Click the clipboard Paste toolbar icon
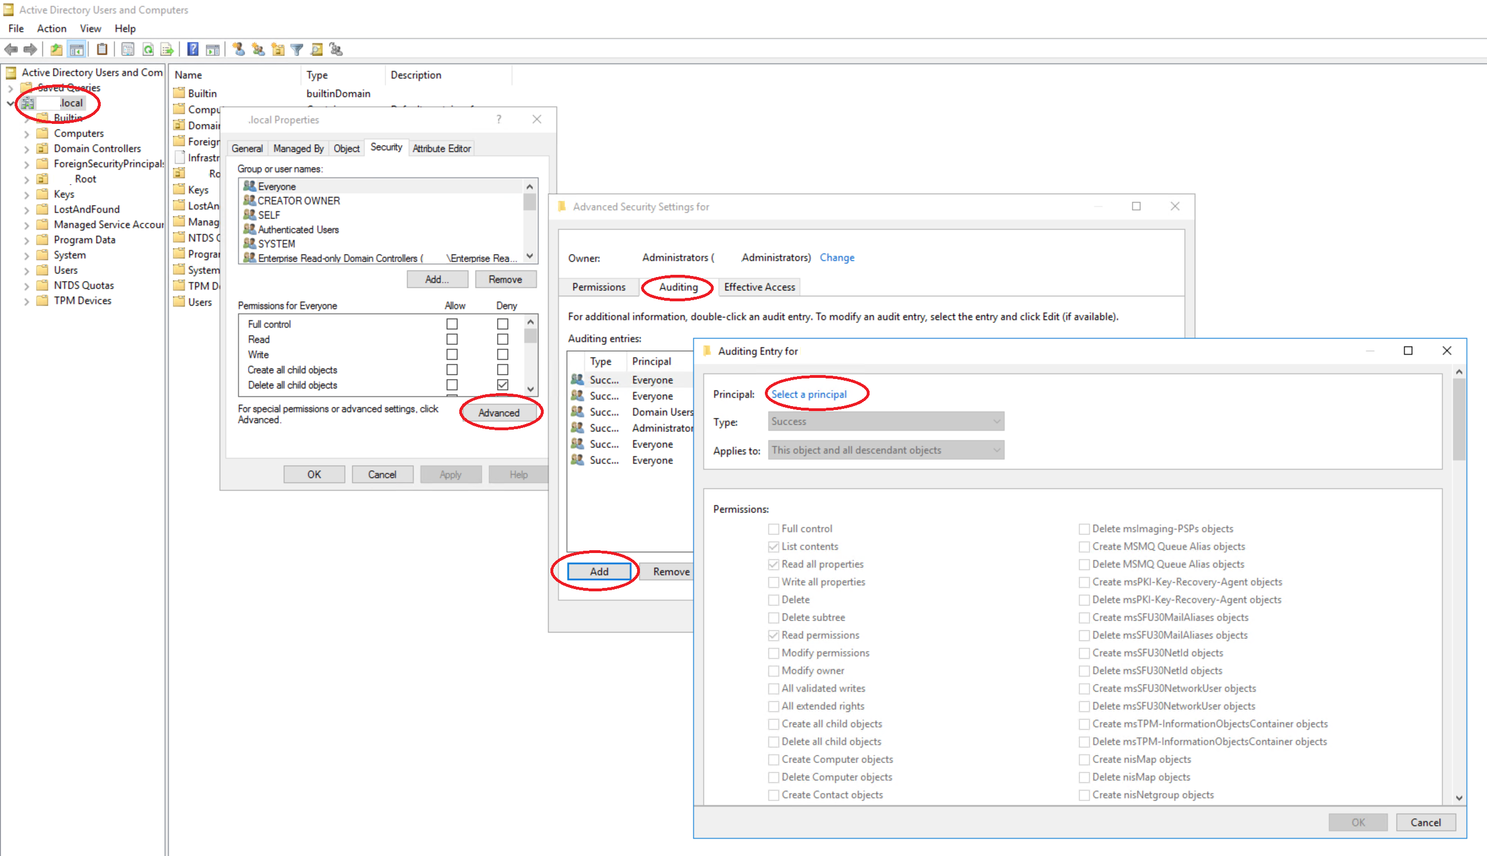Screen dimensions: 1487x856 pos(102,50)
